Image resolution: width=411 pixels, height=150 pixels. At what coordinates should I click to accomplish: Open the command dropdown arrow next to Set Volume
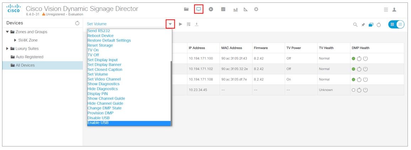(171, 24)
